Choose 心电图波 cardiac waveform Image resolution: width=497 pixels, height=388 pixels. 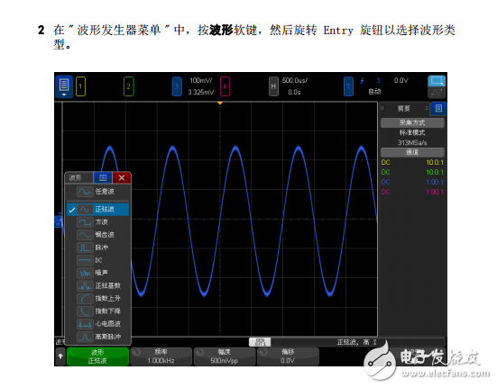coord(98,324)
